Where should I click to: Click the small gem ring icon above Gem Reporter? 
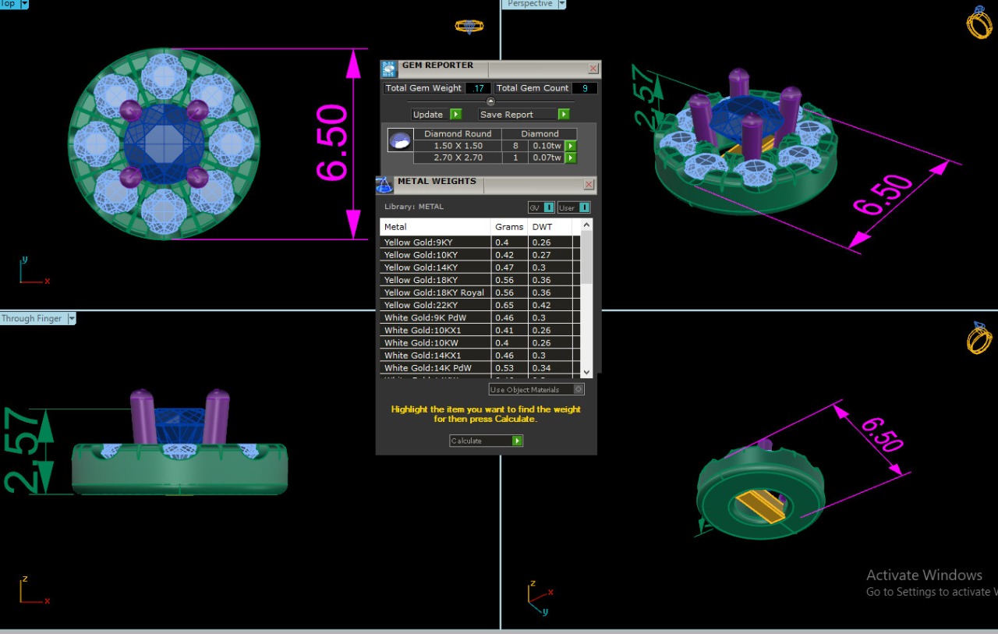click(469, 26)
